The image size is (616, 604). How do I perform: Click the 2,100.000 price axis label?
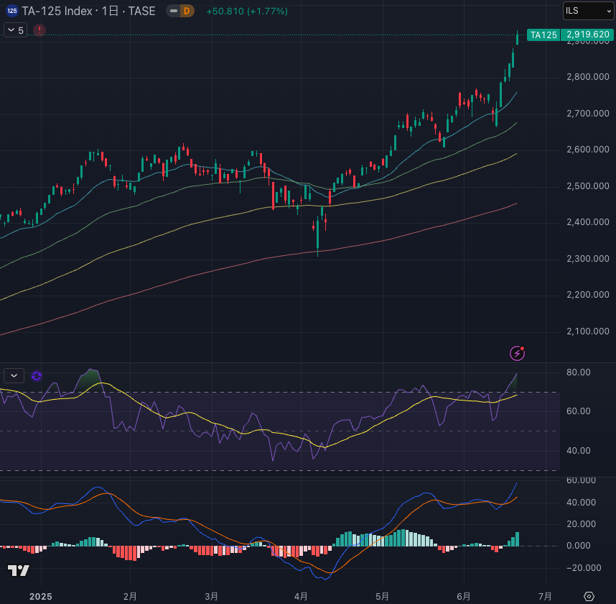point(588,331)
